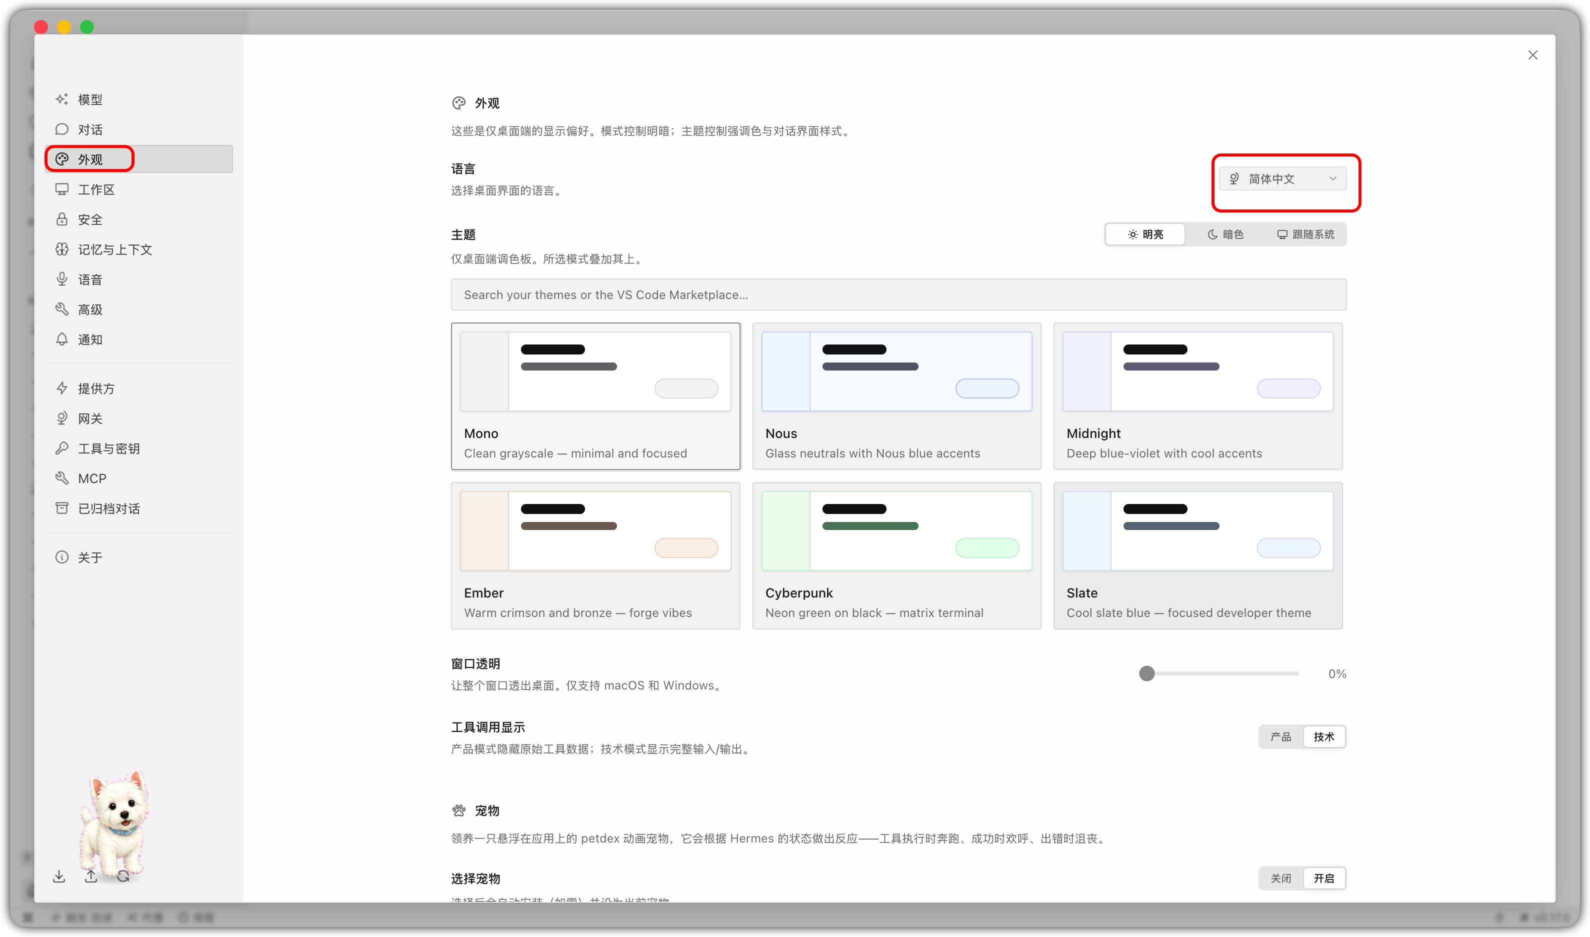
Task: Open the 关于 info section
Action: (x=139, y=557)
